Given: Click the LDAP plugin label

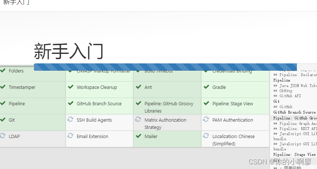Looking at the screenshot, I should [14, 136].
